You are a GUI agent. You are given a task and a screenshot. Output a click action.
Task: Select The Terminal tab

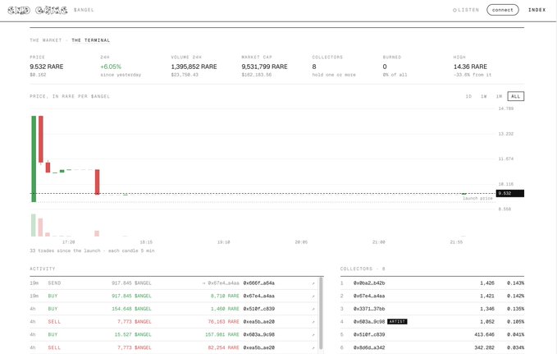[90, 40]
